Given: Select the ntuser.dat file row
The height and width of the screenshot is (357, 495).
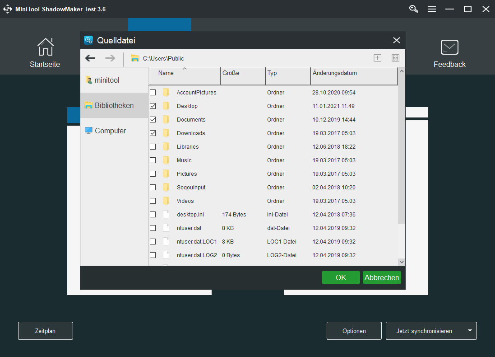Looking at the screenshot, I should tap(189, 228).
